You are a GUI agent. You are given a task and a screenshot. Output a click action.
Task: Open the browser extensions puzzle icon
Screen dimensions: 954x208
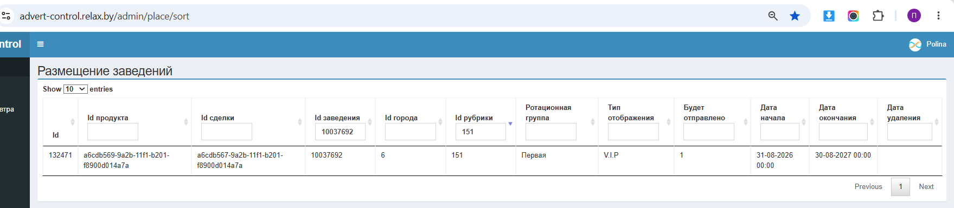878,16
